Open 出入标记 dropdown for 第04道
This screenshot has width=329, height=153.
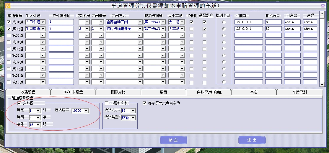pyautogui.click(x=43, y=42)
